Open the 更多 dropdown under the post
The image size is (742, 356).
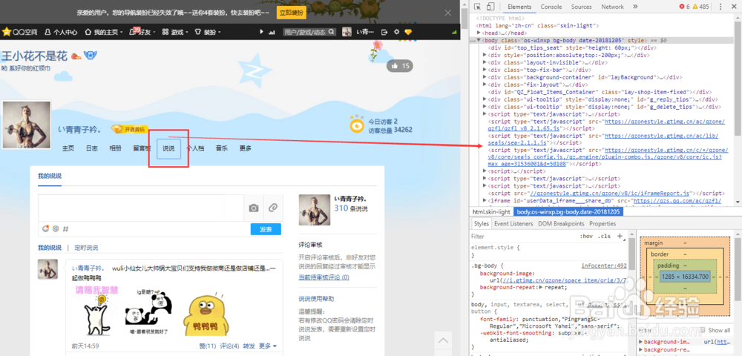tap(268, 346)
